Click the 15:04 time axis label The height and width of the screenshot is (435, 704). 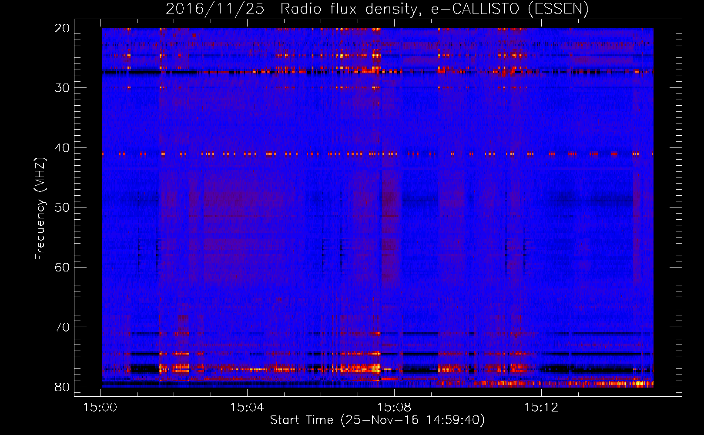[x=247, y=408]
